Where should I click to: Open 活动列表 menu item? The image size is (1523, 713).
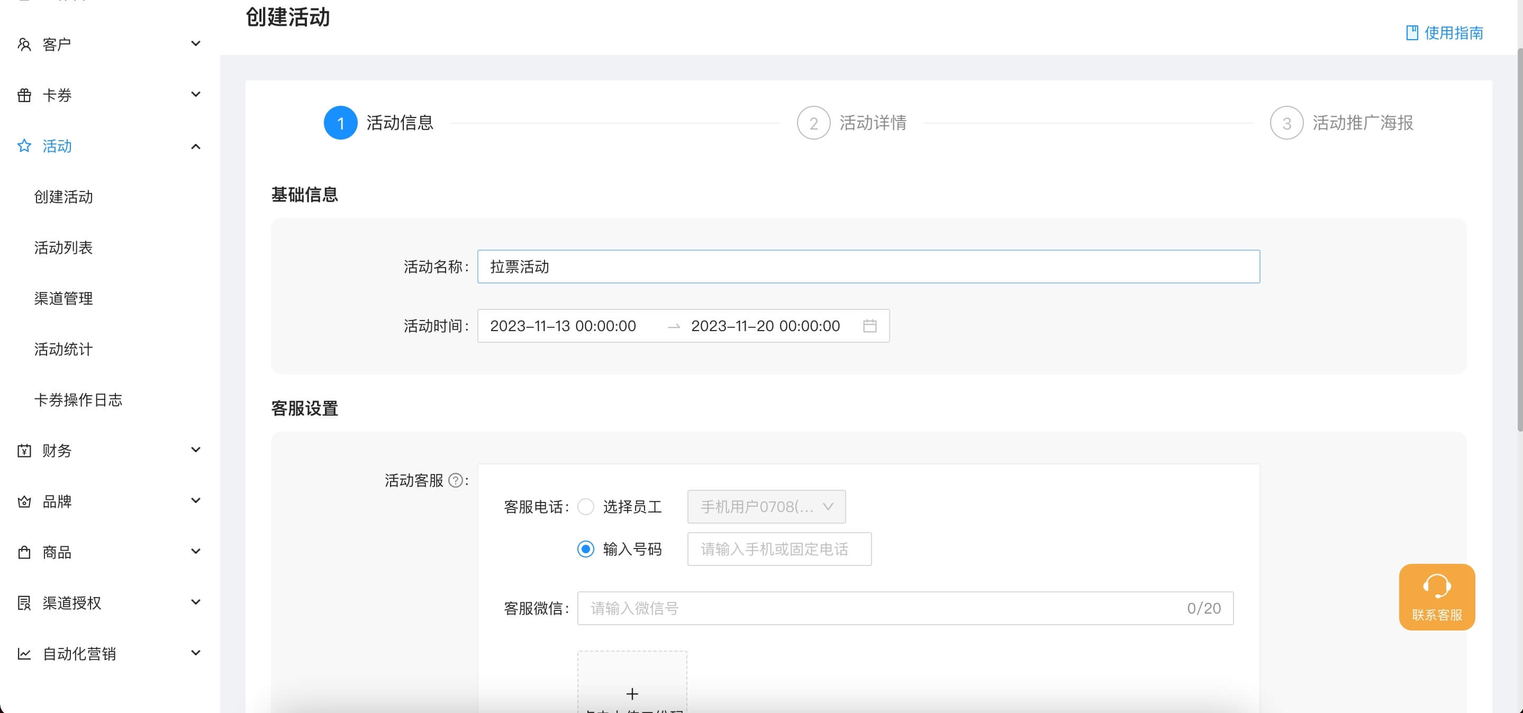pos(65,248)
